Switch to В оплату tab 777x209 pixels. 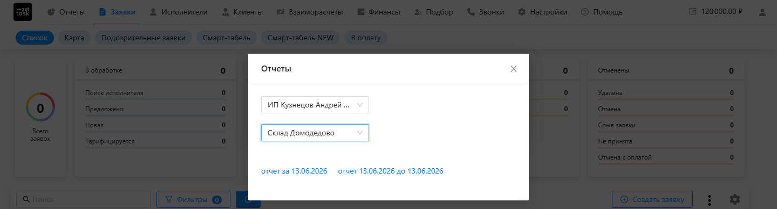click(366, 38)
